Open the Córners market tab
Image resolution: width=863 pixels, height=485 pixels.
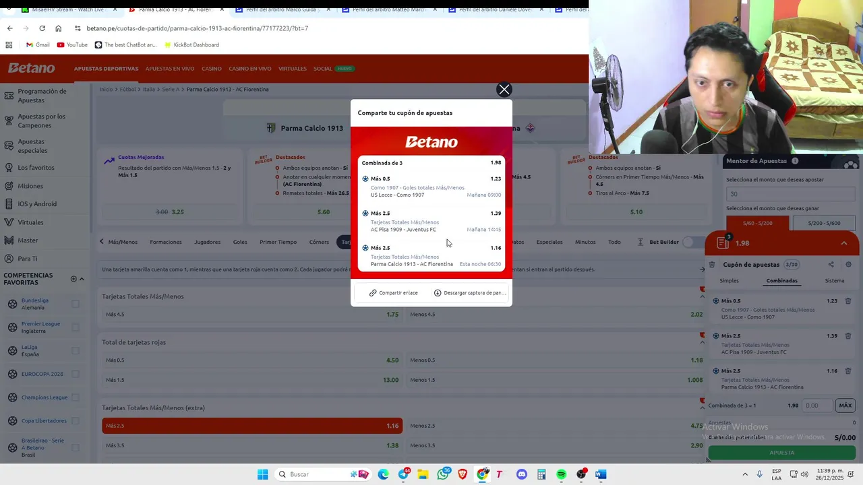click(x=319, y=242)
